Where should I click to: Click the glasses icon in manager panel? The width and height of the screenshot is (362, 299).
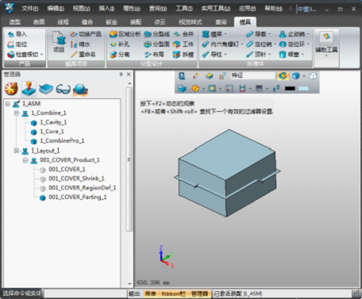click(x=63, y=89)
